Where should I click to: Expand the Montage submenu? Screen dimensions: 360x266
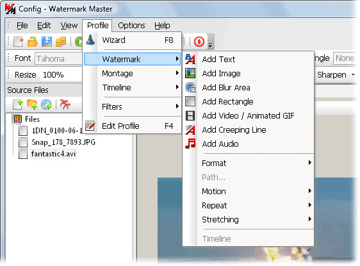(132, 73)
